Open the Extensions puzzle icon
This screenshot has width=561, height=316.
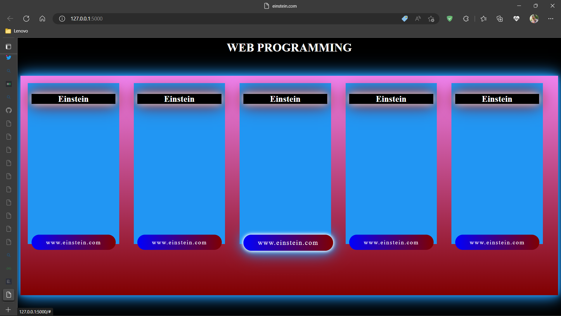(x=466, y=19)
